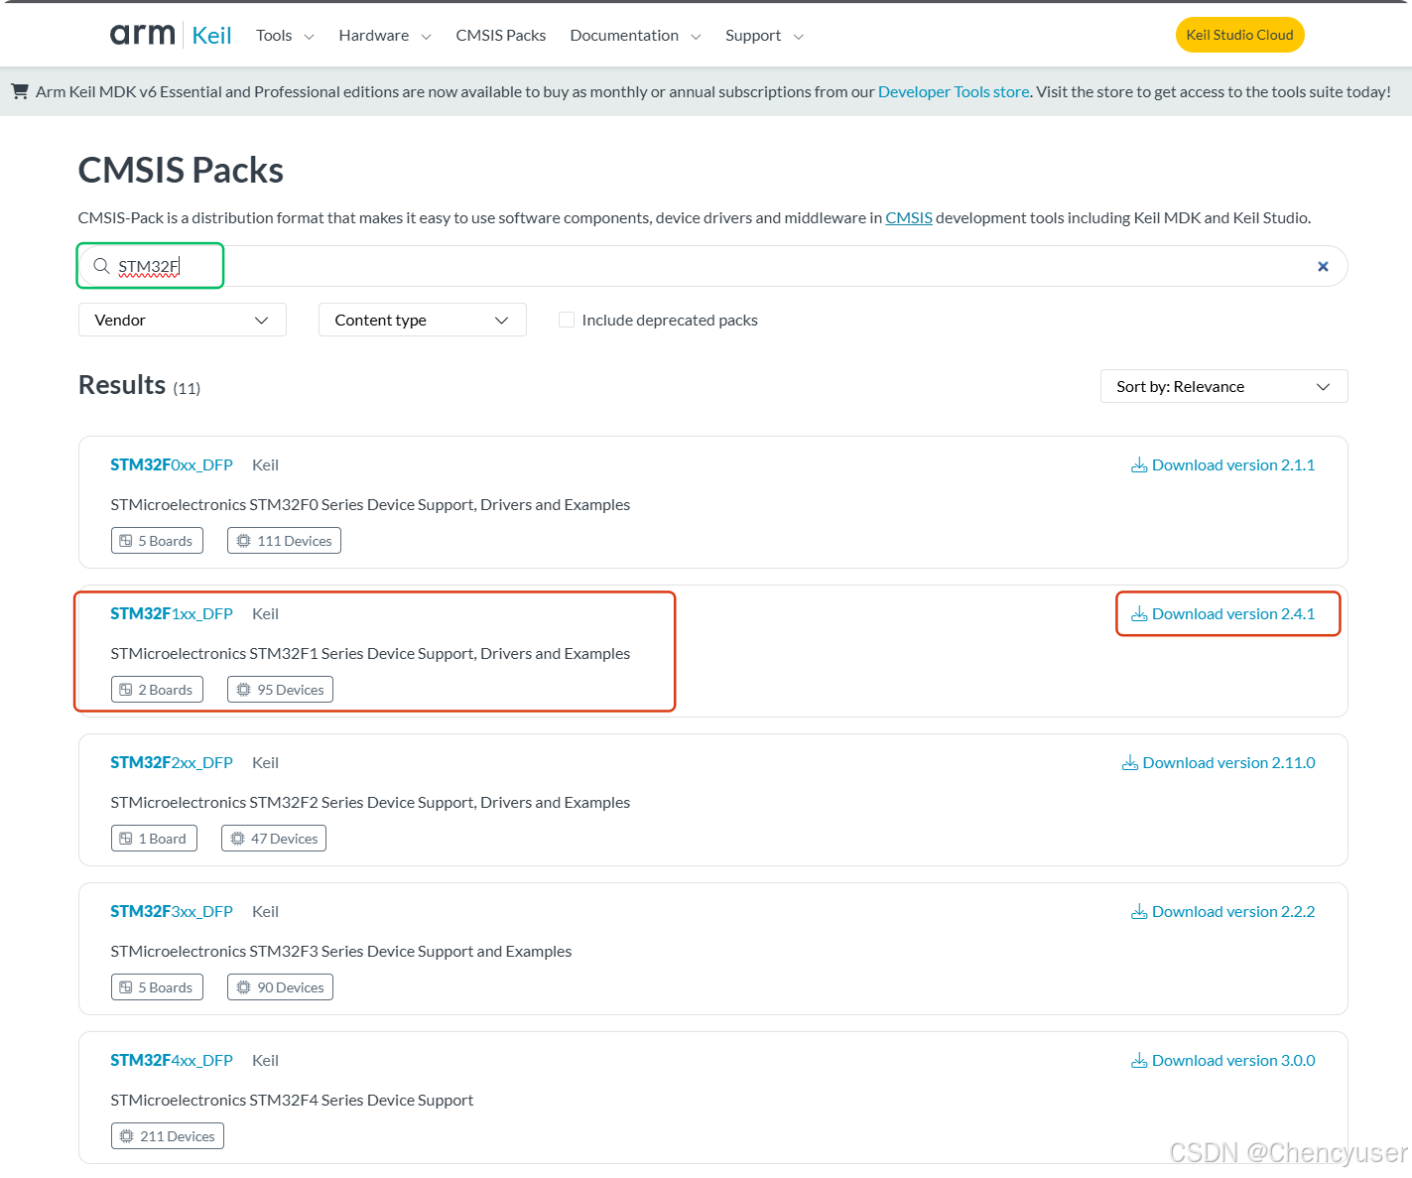
Task: Click Keil vendor label beside STM32F4xx_DFP
Action: pyautogui.click(x=265, y=1060)
